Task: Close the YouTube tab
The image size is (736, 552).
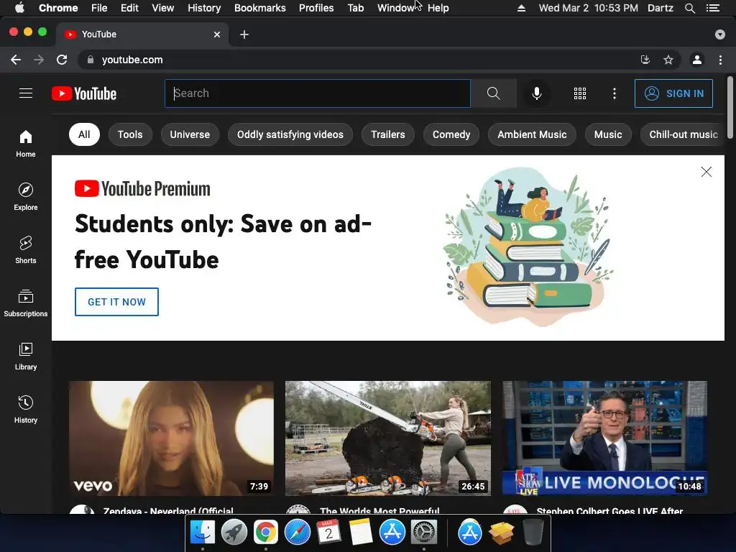Action: coord(217,34)
